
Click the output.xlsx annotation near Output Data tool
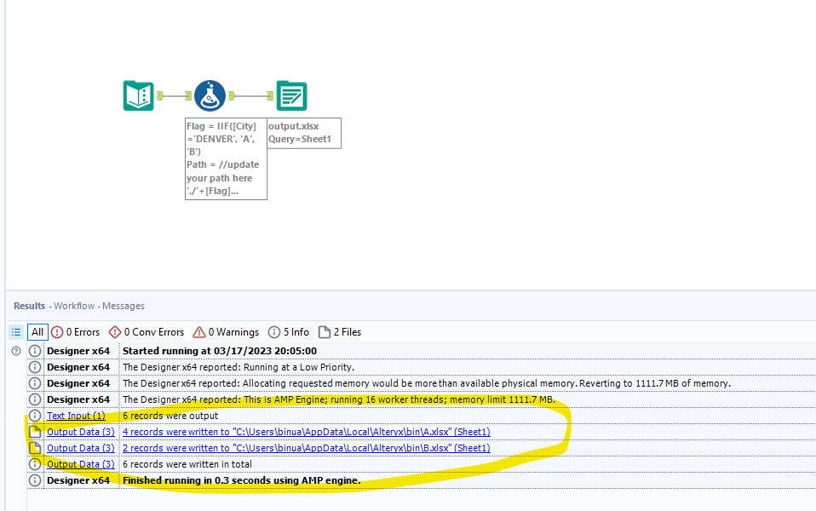coord(303,132)
